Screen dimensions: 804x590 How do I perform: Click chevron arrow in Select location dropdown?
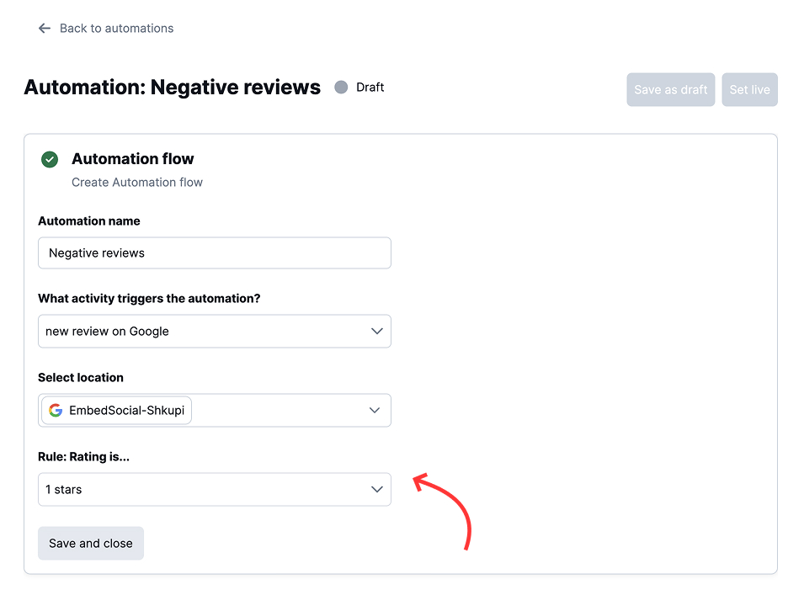pyautogui.click(x=375, y=411)
